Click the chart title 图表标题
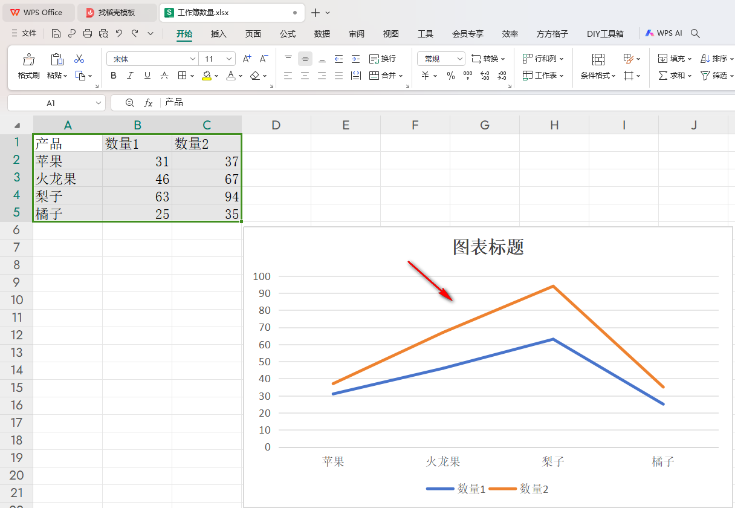The height and width of the screenshot is (508, 735). pos(488,247)
